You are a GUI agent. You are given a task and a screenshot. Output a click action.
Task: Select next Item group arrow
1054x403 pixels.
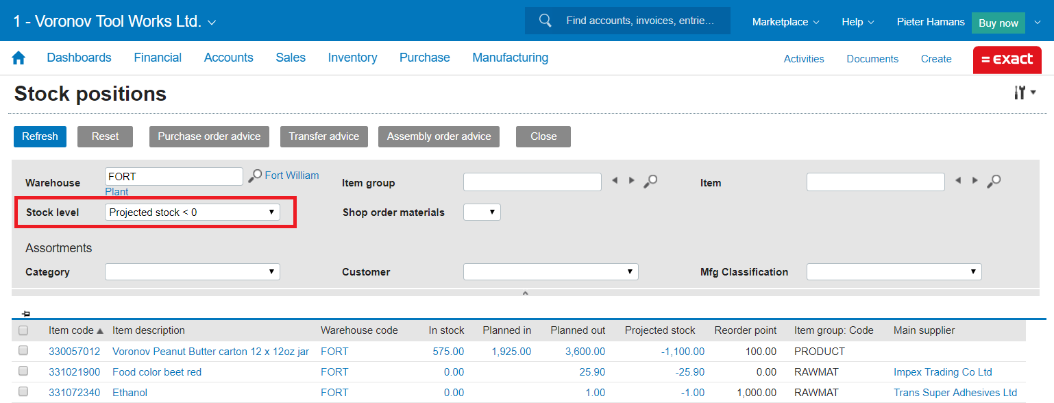[631, 180]
